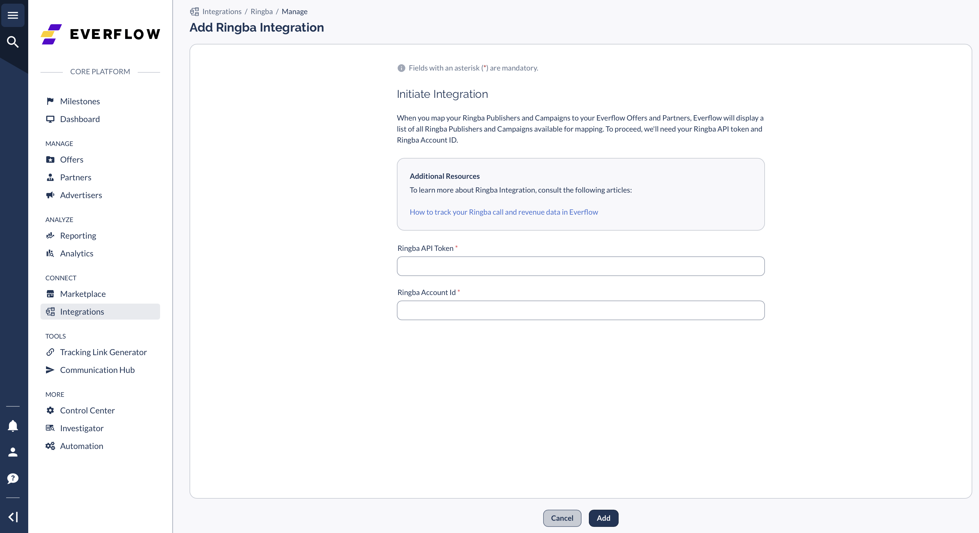The image size is (979, 533).
Task: Click the Milestones flag icon
Action: (50, 101)
